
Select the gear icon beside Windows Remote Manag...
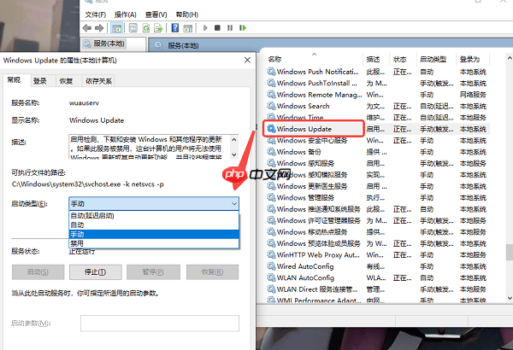(x=271, y=94)
